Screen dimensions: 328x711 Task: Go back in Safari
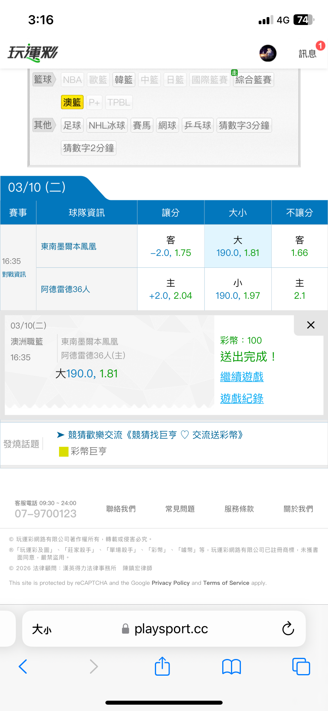click(23, 667)
